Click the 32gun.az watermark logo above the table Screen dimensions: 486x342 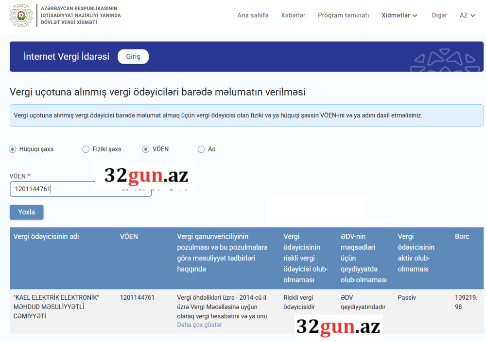[x=146, y=176]
